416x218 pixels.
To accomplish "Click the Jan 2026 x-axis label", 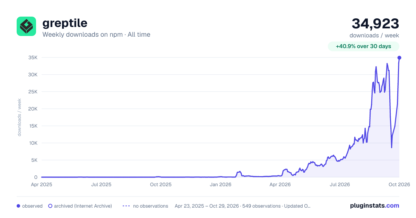I will (x=221, y=184).
